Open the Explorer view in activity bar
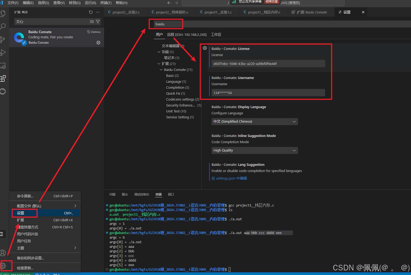 (x=3, y=13)
